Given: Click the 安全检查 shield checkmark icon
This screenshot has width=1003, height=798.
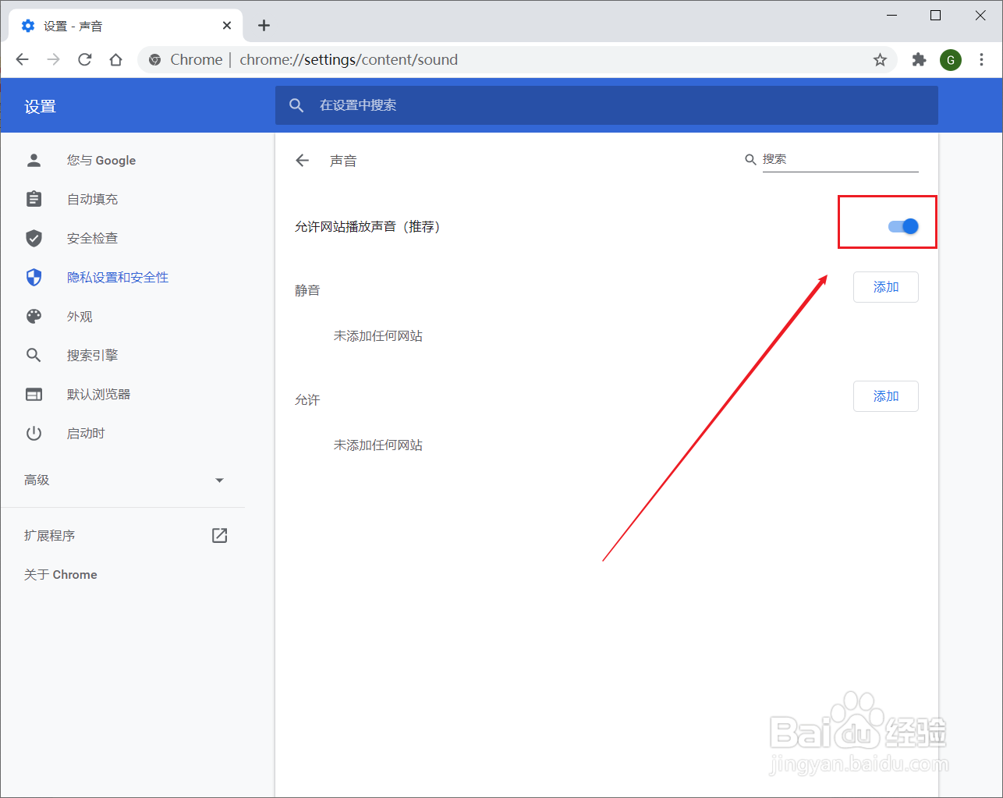Looking at the screenshot, I should pos(34,238).
